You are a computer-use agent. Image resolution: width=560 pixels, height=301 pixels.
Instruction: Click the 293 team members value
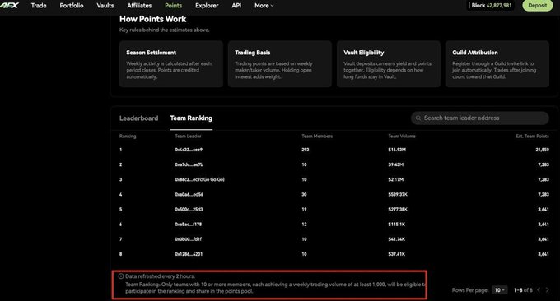click(305, 150)
